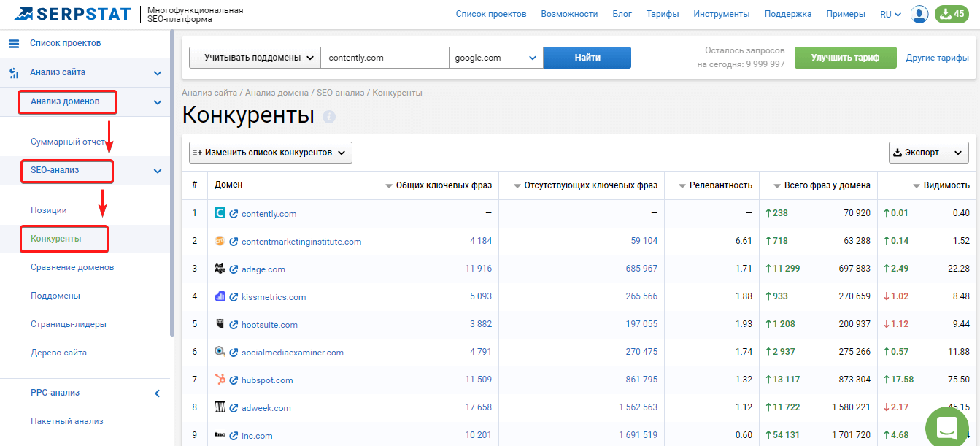Collapse the Анализ доменов section chevron

[x=157, y=102]
